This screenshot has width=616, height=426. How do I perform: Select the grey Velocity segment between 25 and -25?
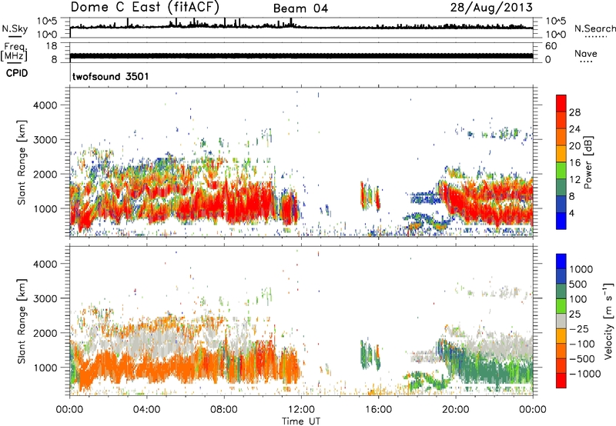[561, 321]
